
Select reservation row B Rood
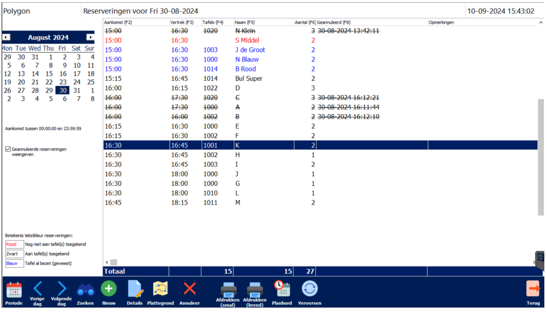point(320,69)
